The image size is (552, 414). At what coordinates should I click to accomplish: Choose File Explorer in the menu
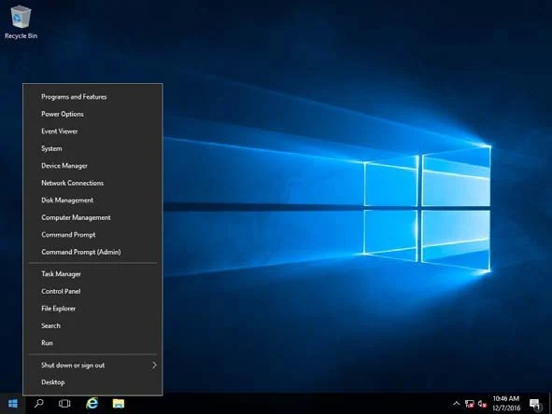coord(92,309)
